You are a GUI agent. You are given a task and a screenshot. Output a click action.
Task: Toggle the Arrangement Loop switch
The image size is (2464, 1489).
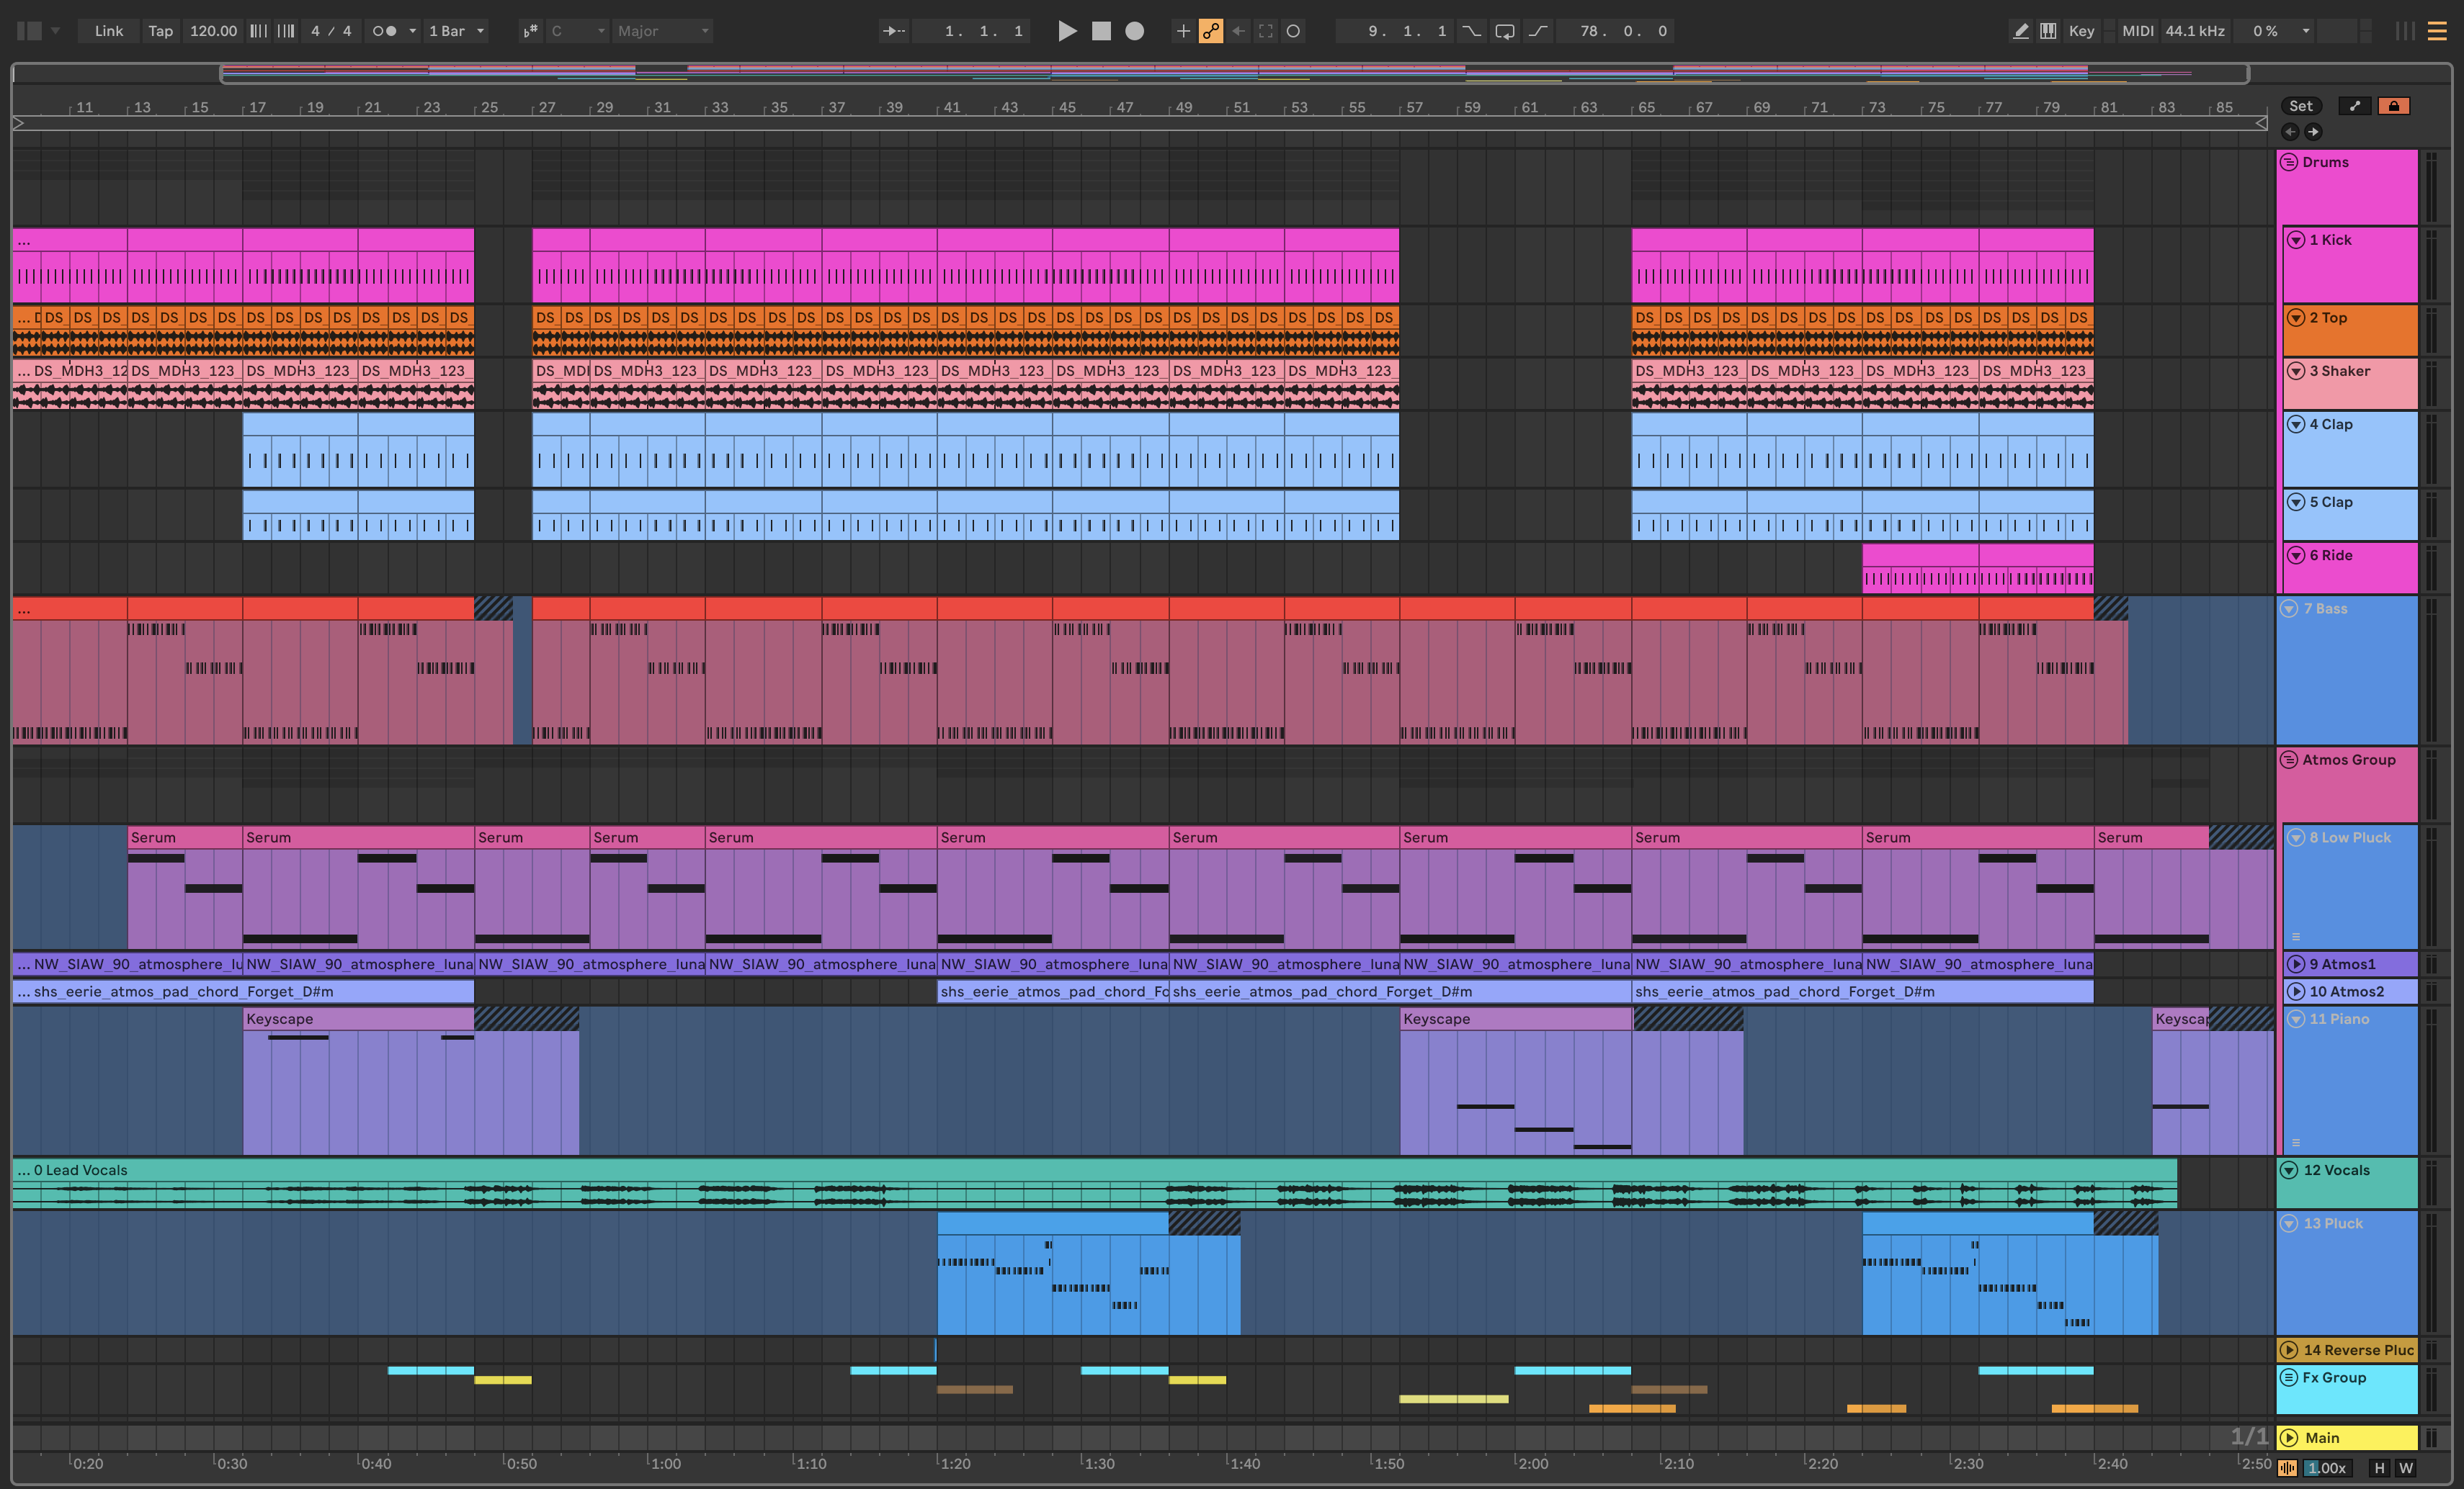[1504, 31]
